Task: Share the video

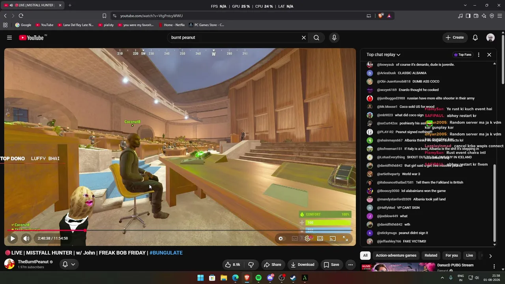Action: click(272, 265)
